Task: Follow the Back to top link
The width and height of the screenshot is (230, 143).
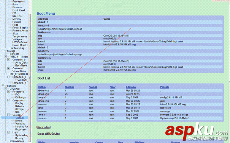Action: click(44, 127)
